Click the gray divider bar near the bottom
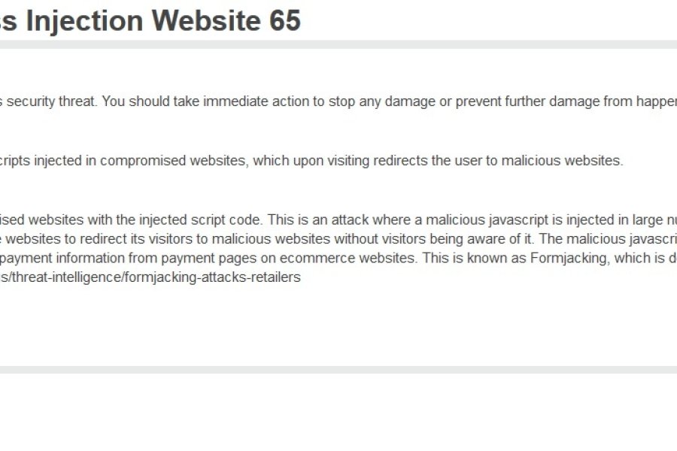The width and height of the screenshot is (677, 451). [x=338, y=370]
